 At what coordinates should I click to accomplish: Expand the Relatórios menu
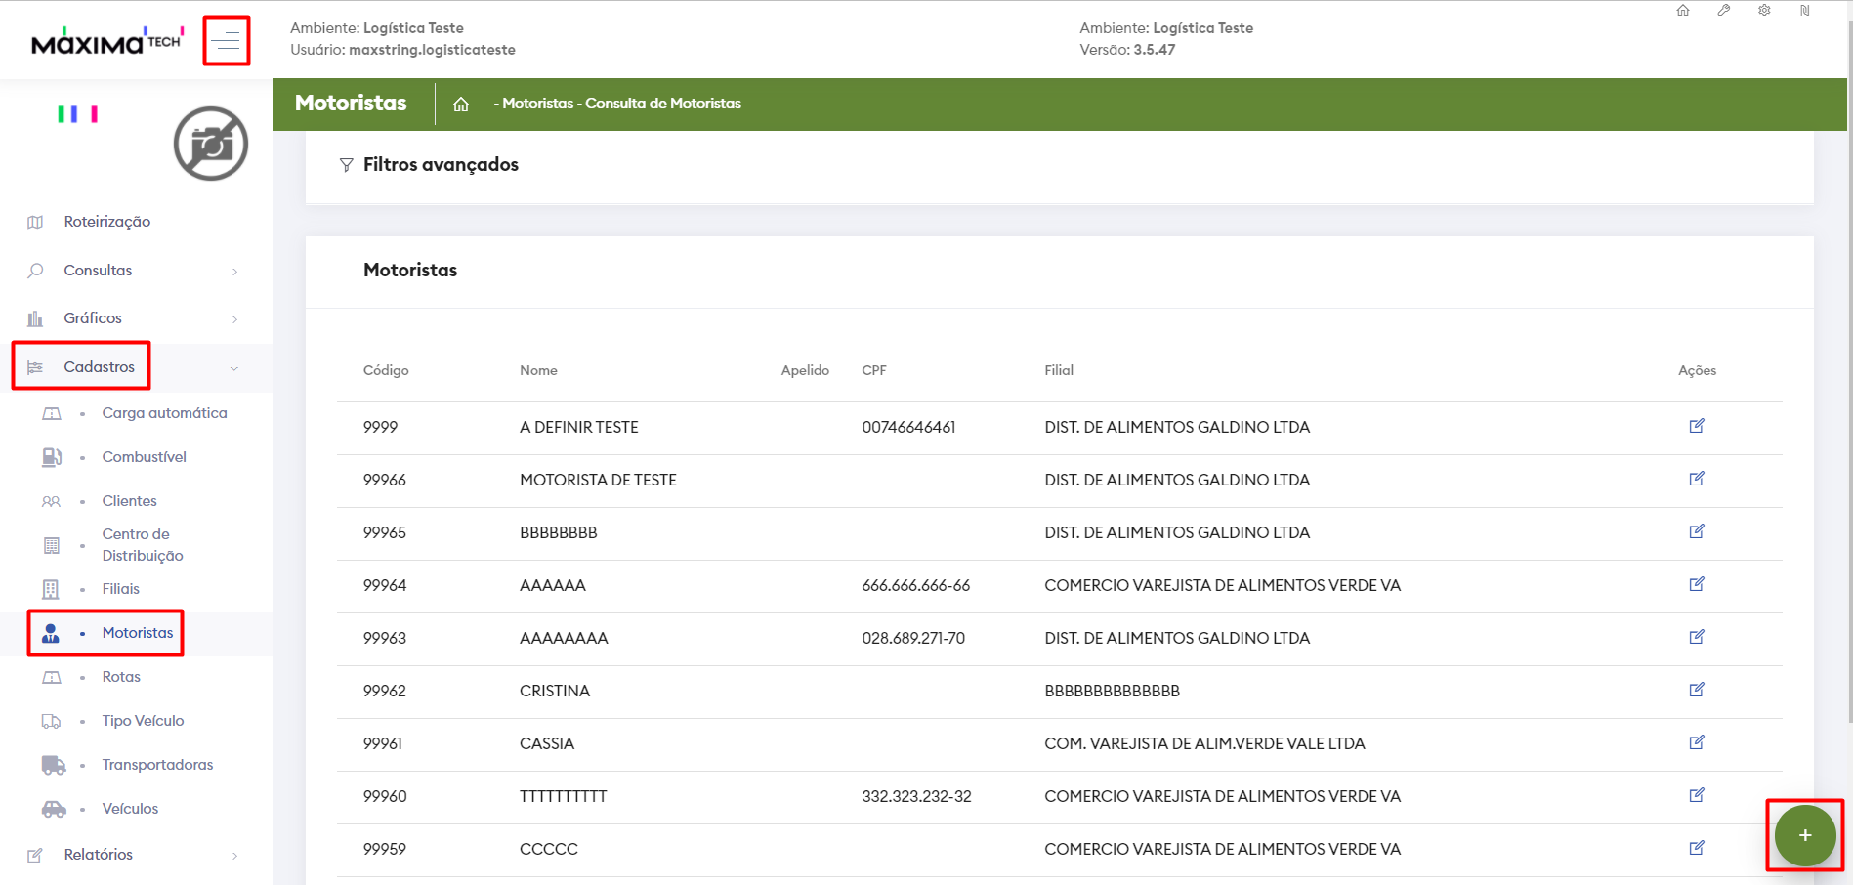coord(98,855)
